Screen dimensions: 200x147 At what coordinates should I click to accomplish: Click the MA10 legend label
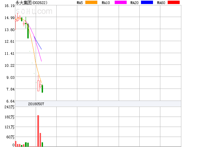coord(106,3)
